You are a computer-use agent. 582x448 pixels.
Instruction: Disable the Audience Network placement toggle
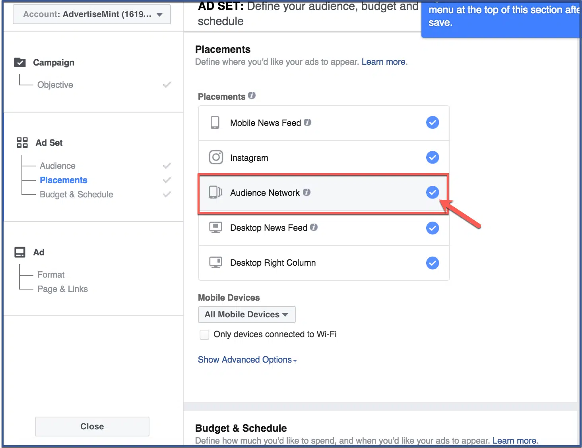(433, 192)
